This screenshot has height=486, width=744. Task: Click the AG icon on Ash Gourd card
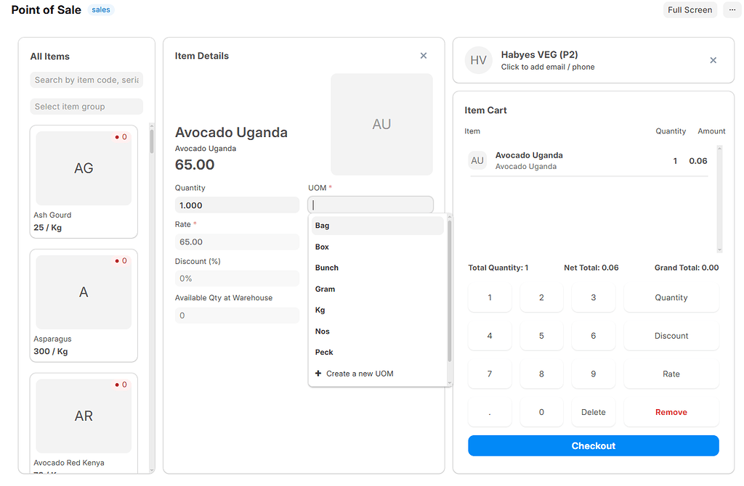[83, 166]
